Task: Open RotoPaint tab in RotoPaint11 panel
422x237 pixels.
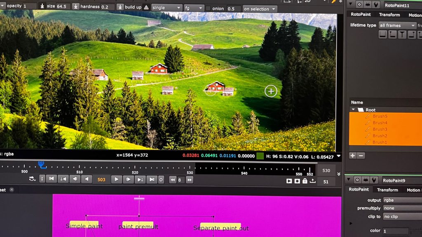Action: click(x=361, y=14)
